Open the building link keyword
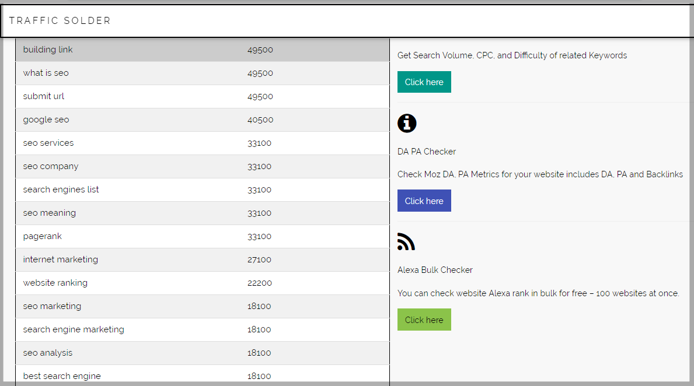The width and height of the screenshot is (694, 386). tap(47, 50)
